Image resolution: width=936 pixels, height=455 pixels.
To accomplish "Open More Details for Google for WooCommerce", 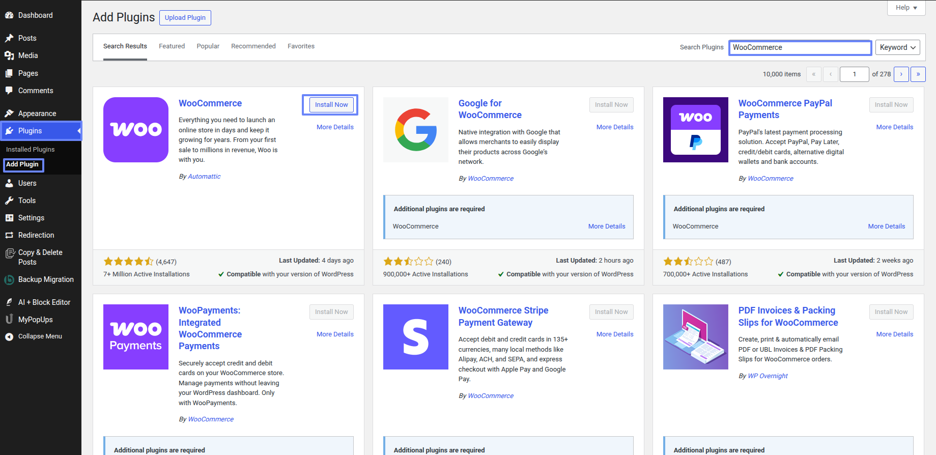I will point(614,127).
